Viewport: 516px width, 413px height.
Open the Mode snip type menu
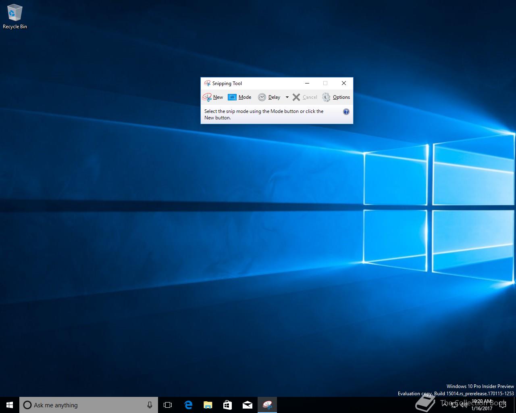239,97
